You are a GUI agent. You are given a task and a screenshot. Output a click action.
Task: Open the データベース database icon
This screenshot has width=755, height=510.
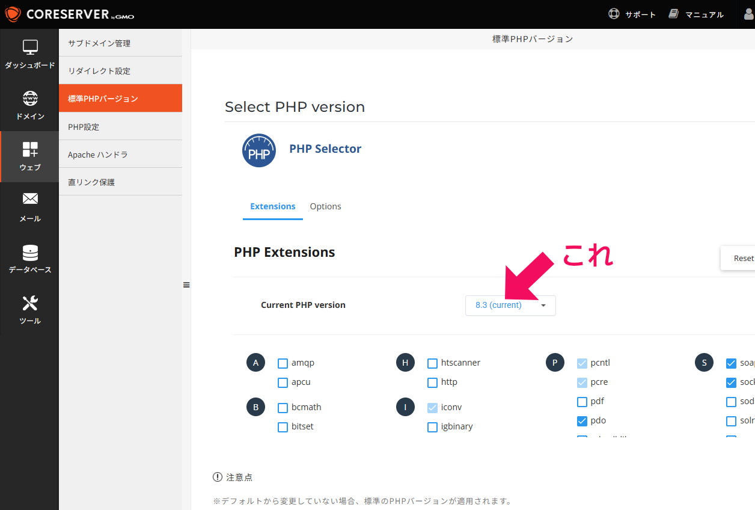coord(30,252)
